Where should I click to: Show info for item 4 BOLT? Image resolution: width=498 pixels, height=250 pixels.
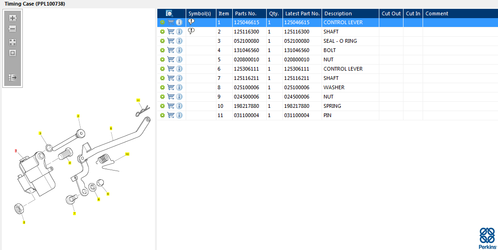tap(179, 50)
